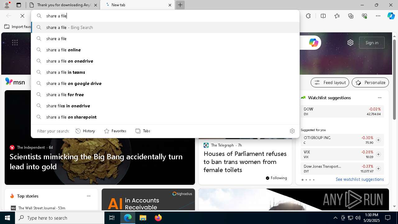Click the Windows Start button
Screen dimensions: 398x224
7,218
